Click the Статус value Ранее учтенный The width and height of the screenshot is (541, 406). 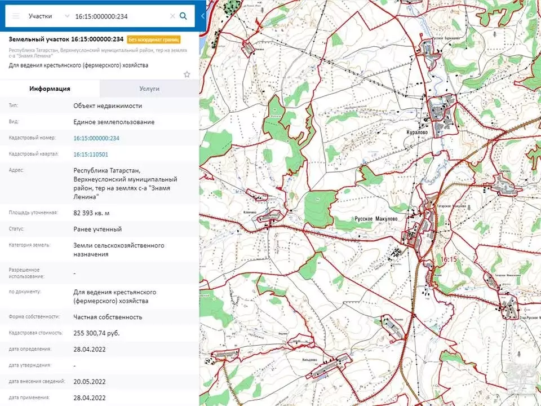pyautogui.click(x=97, y=230)
